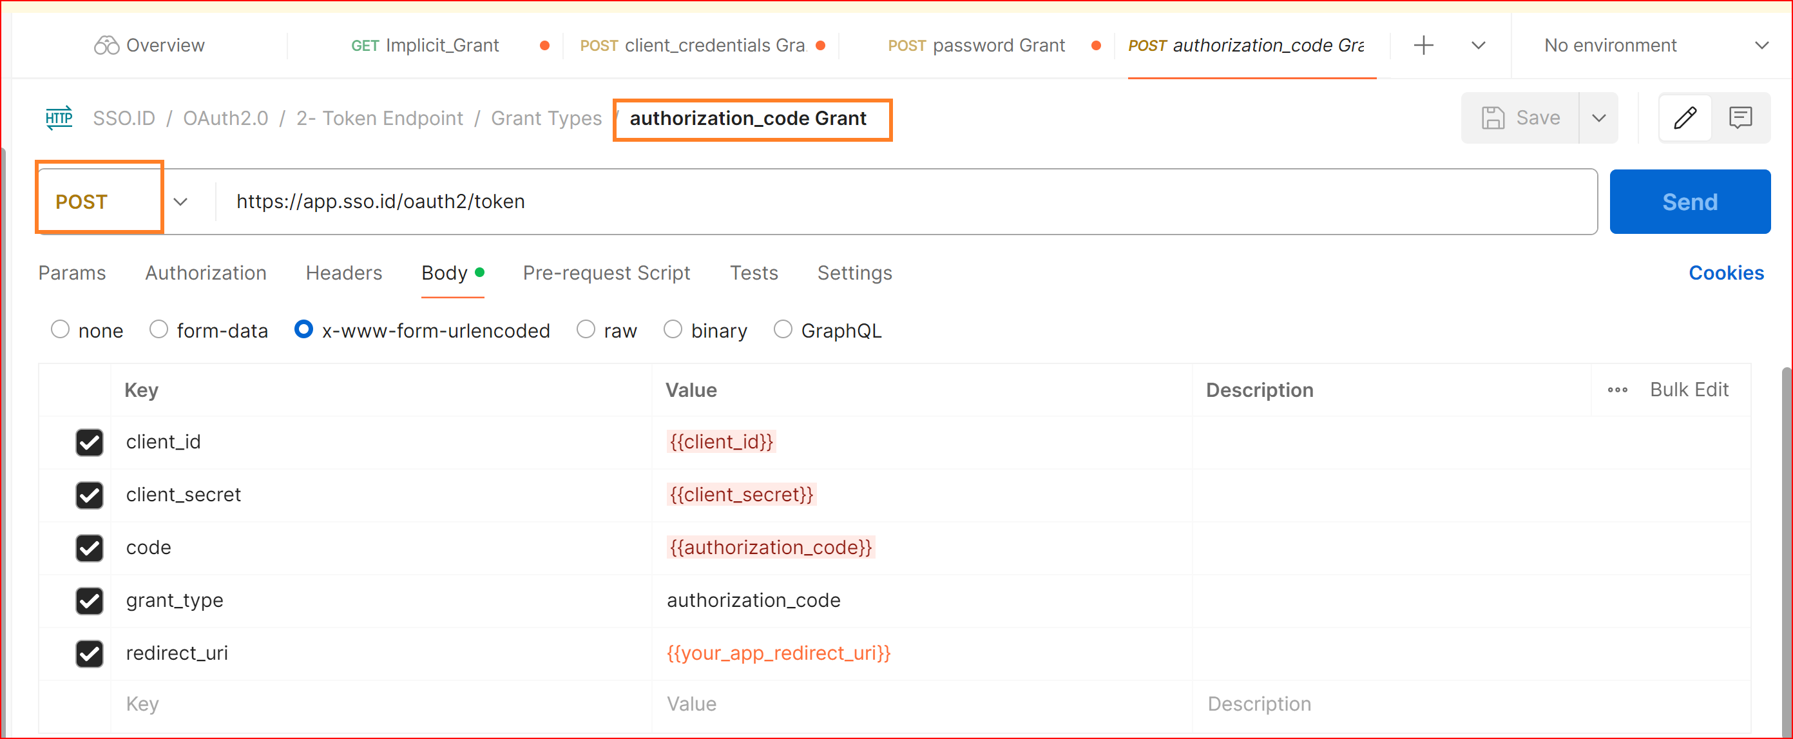Viewport: 1793px width, 739px height.
Task: Open the three-dots column options
Action: [x=1618, y=390]
